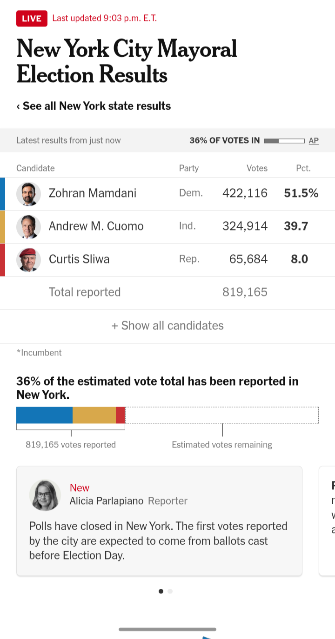Expand Show all candidates
Screen dimensions: 335x639
click(x=167, y=325)
